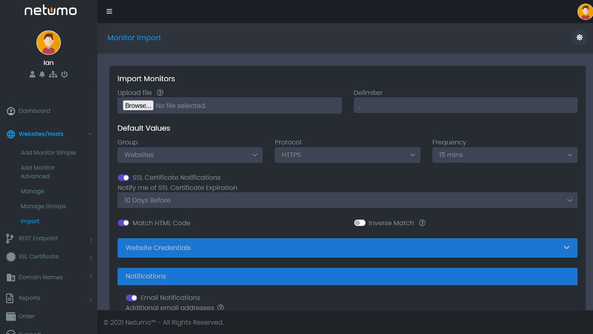
Task: Expand the Website Credentials section
Action: coord(347,248)
